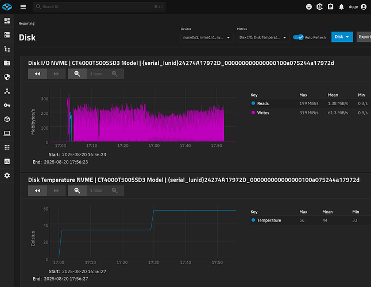The image size is (371, 287).
Task: Click the Reporting breadcrumb link
Action: point(26,24)
